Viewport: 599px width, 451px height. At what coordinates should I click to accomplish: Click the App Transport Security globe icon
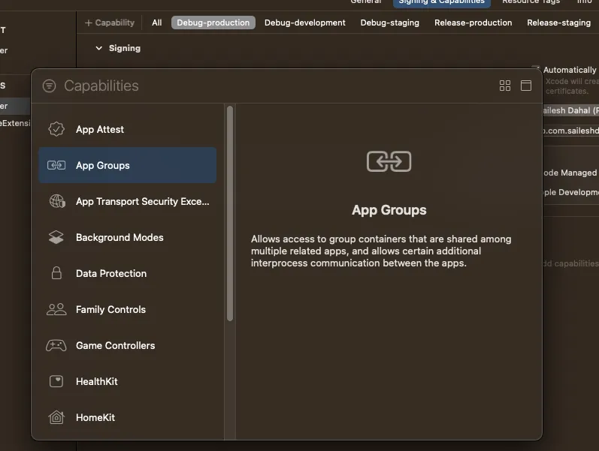tap(57, 201)
